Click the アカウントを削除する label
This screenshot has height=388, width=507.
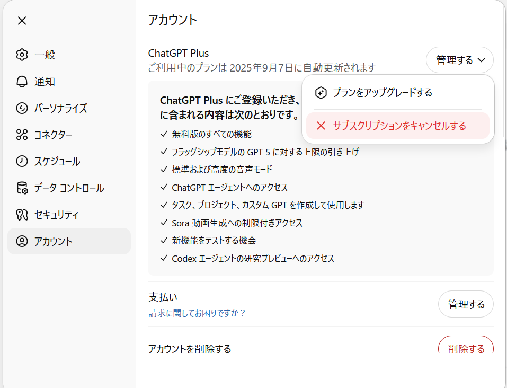click(190, 349)
